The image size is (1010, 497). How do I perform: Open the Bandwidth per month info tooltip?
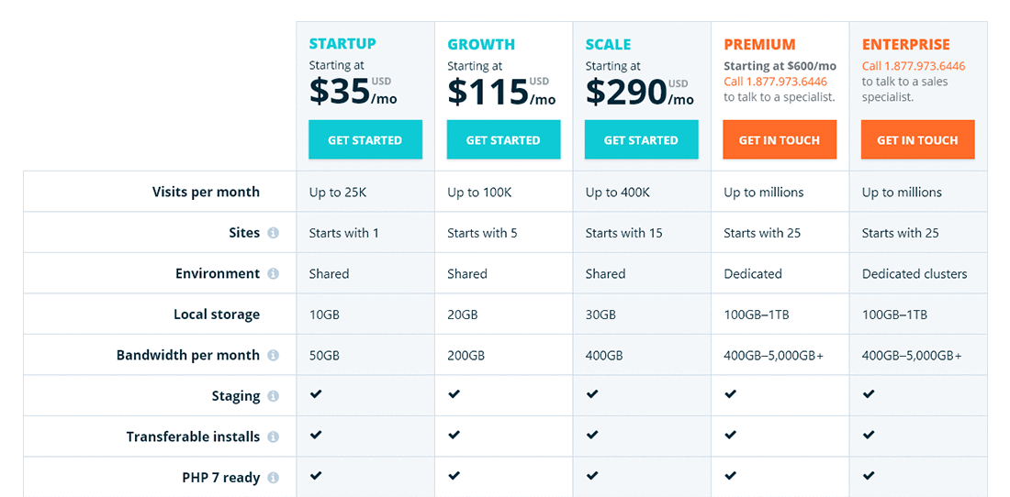coord(273,356)
